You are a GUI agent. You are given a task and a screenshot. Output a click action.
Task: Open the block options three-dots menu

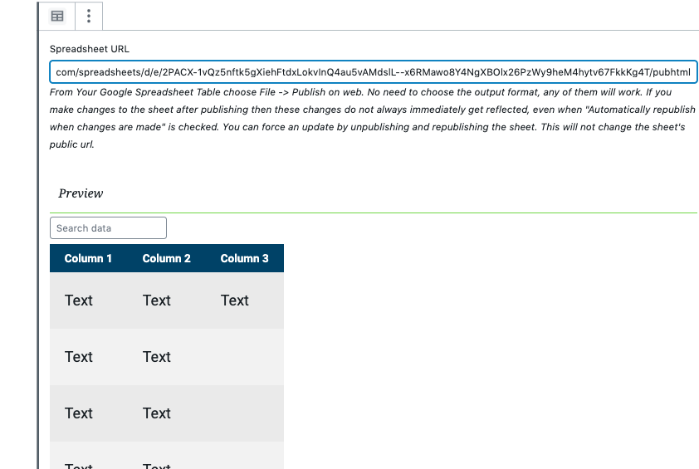(x=89, y=17)
